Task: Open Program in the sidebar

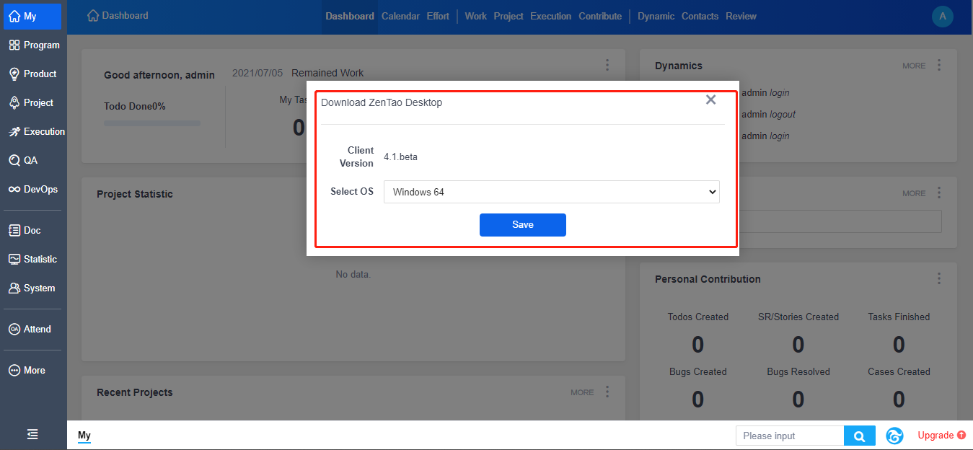Action: 33,45
